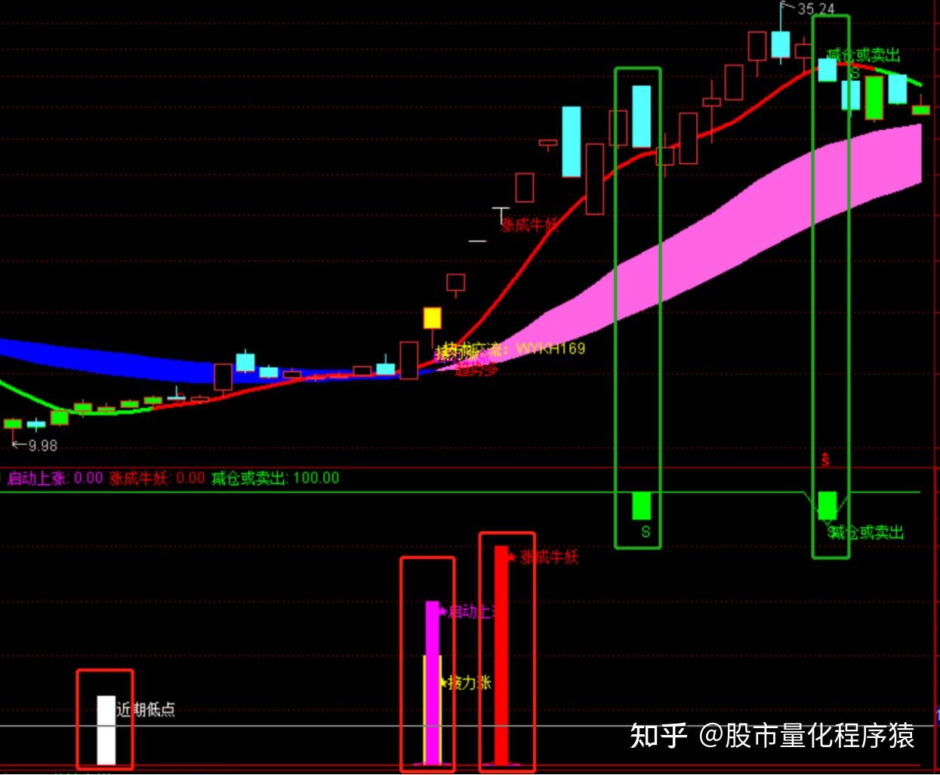Click the red $ marker in the indicator panel
This screenshot has width=940, height=775.
(825, 459)
